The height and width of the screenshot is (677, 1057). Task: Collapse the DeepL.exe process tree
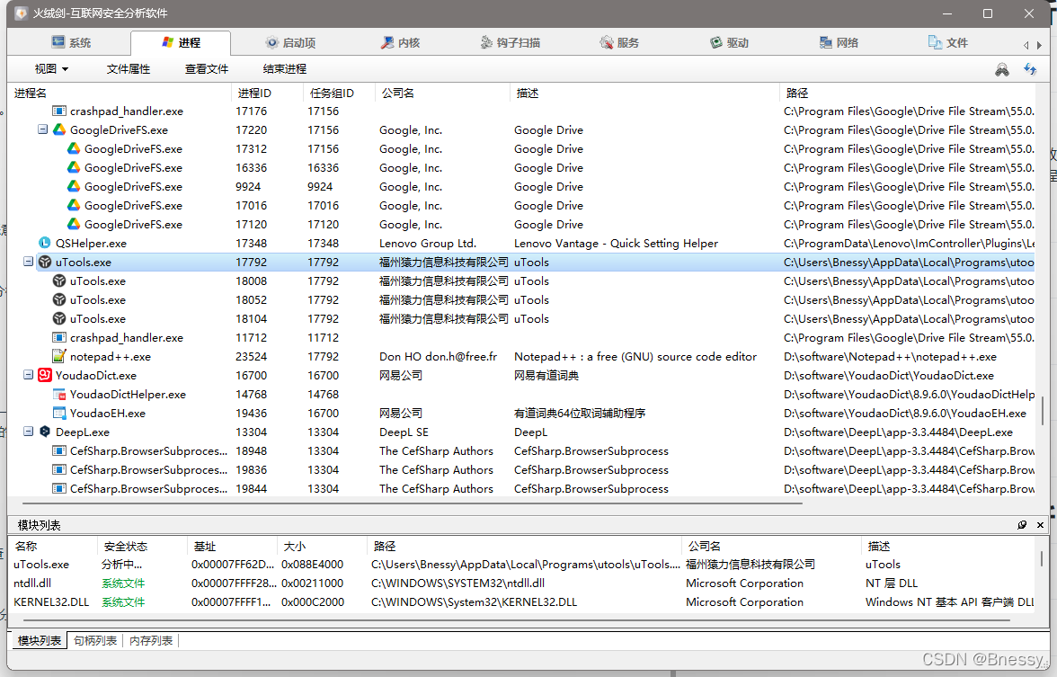point(29,431)
